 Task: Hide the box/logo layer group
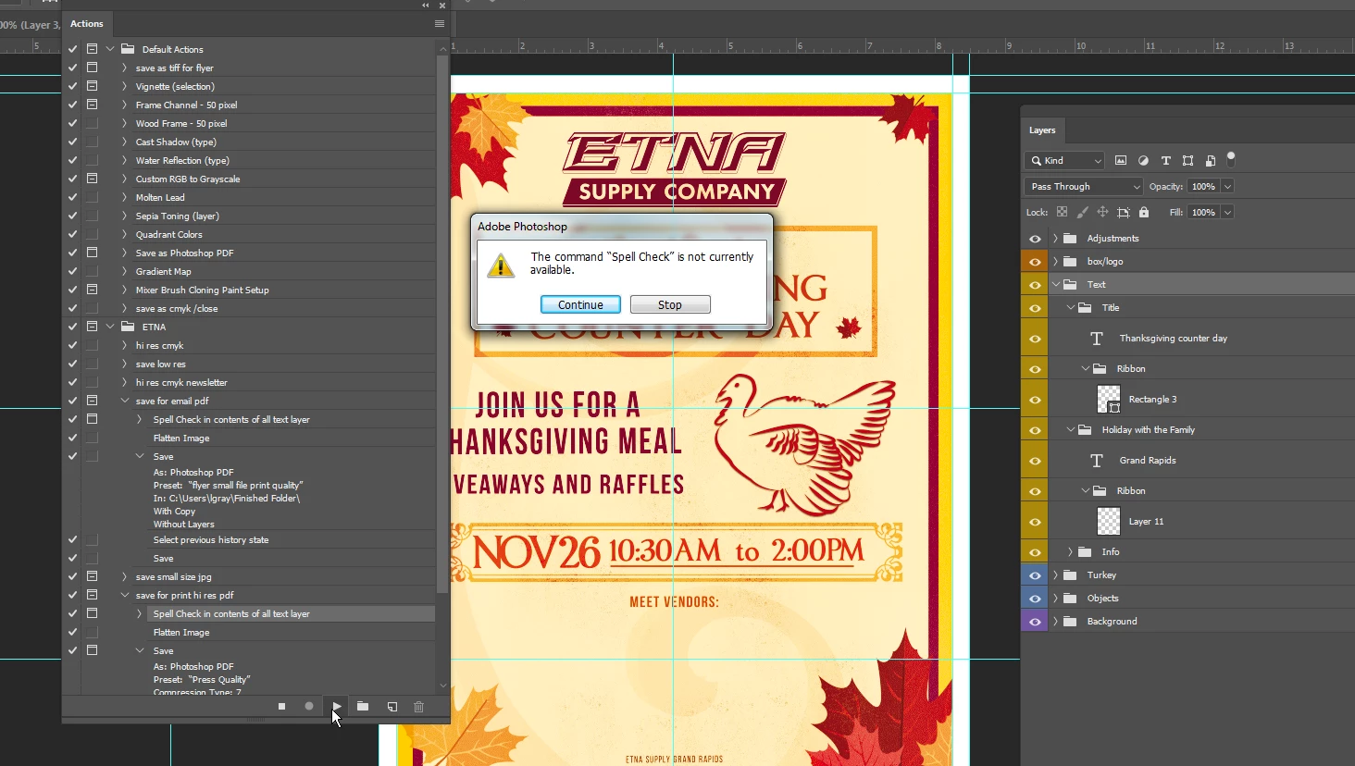(x=1035, y=262)
